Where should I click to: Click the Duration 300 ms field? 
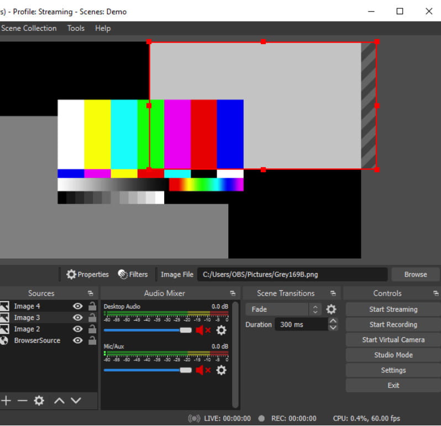click(x=301, y=324)
